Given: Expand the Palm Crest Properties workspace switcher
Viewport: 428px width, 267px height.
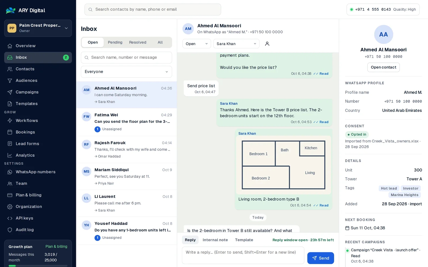Looking at the screenshot, I should coord(38,28).
